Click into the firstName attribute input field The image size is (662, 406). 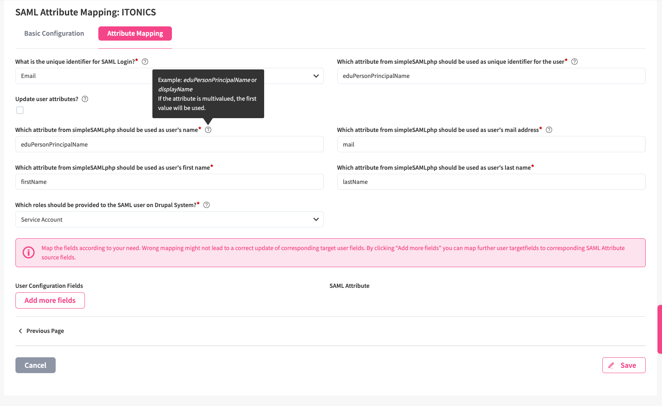(169, 182)
